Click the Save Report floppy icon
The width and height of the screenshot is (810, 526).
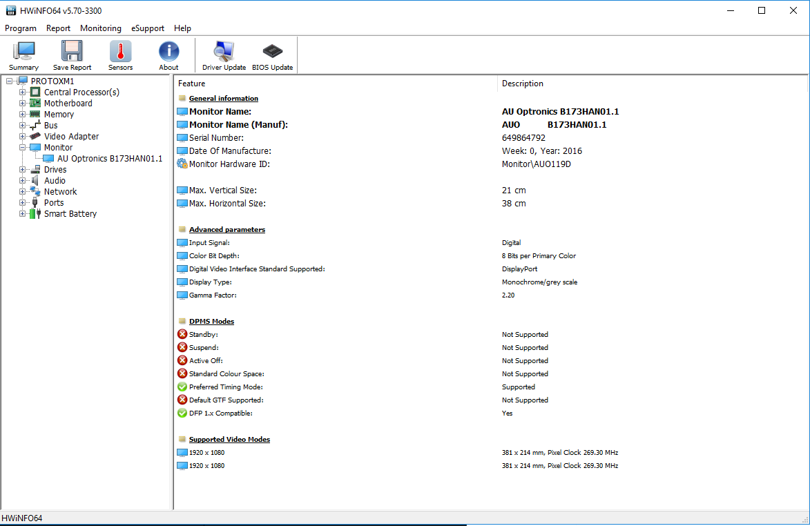(x=72, y=55)
